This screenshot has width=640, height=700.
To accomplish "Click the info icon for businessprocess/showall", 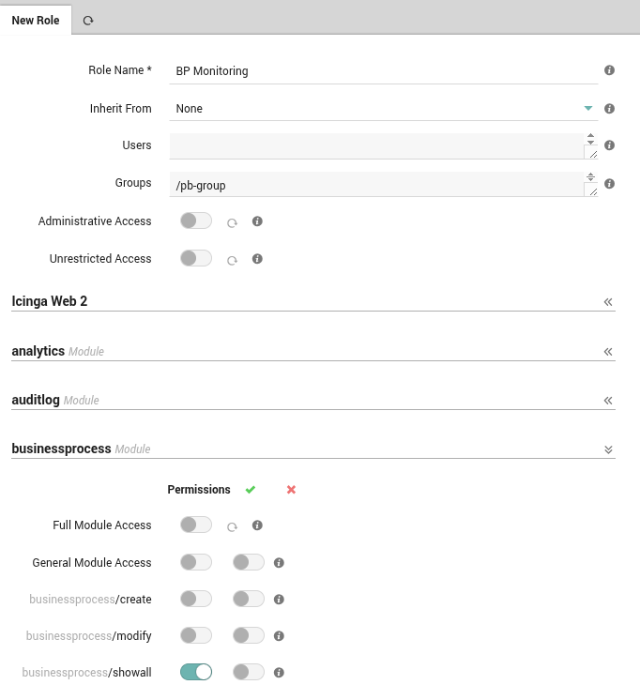I will (x=279, y=673).
